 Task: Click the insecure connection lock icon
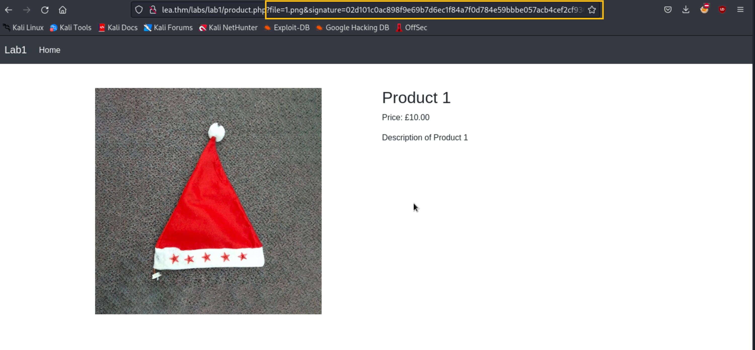[153, 10]
